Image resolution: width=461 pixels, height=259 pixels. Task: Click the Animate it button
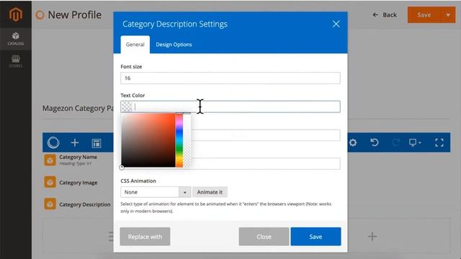point(210,192)
